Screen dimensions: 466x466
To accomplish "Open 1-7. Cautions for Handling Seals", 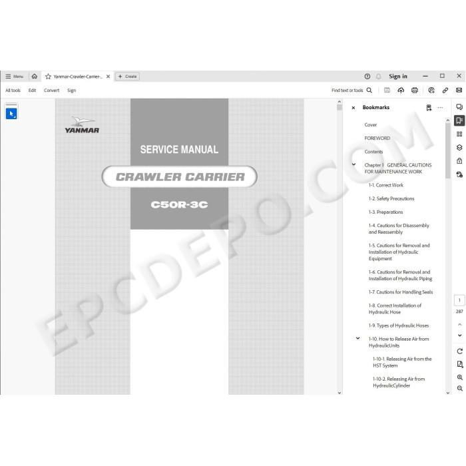I will pos(401,292).
